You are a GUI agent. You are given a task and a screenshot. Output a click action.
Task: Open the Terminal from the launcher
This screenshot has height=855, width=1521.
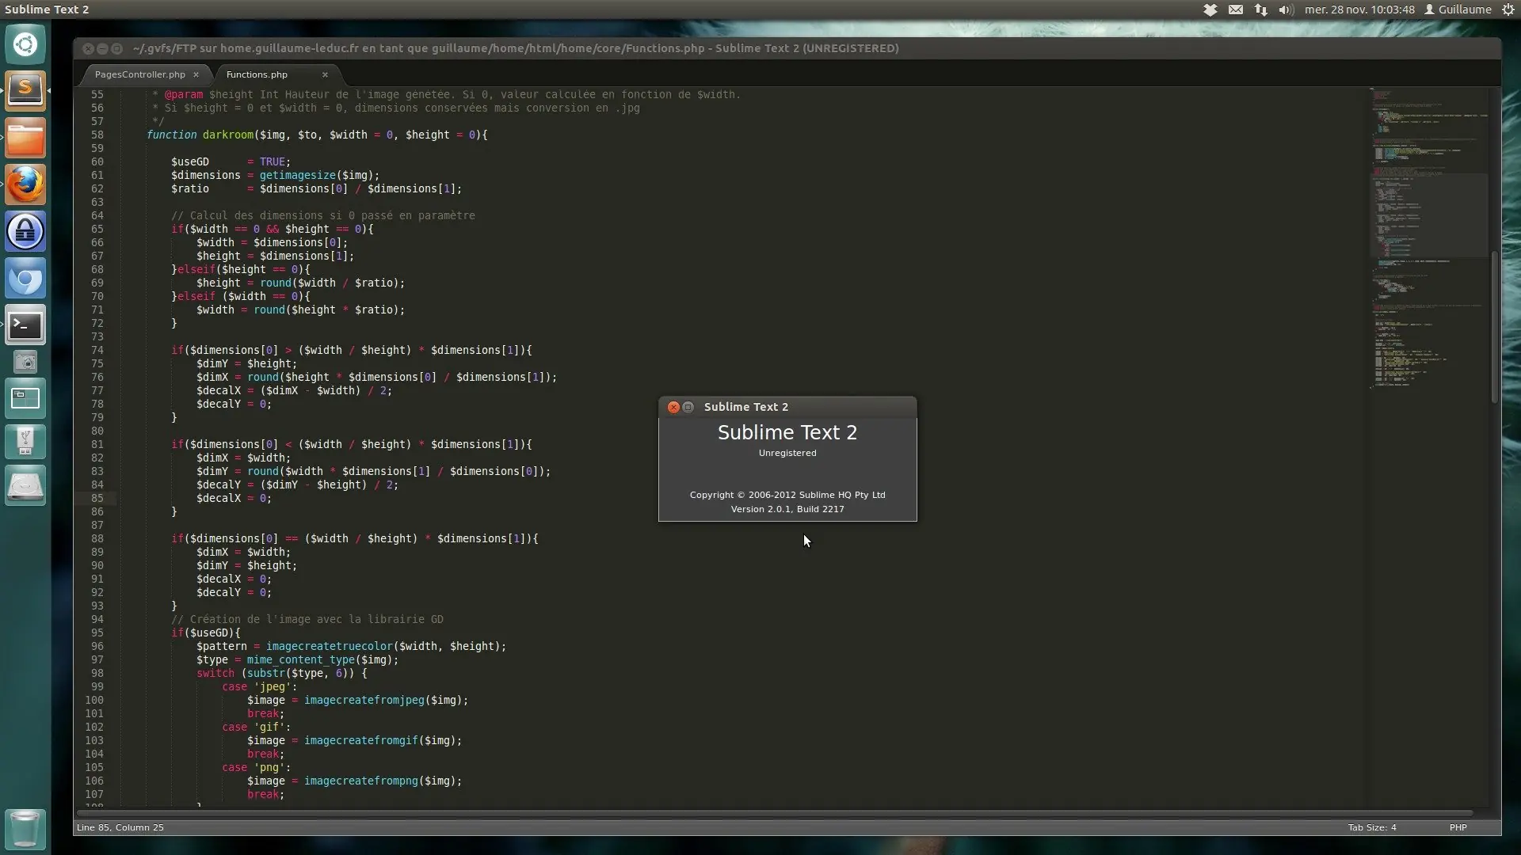pos(25,325)
